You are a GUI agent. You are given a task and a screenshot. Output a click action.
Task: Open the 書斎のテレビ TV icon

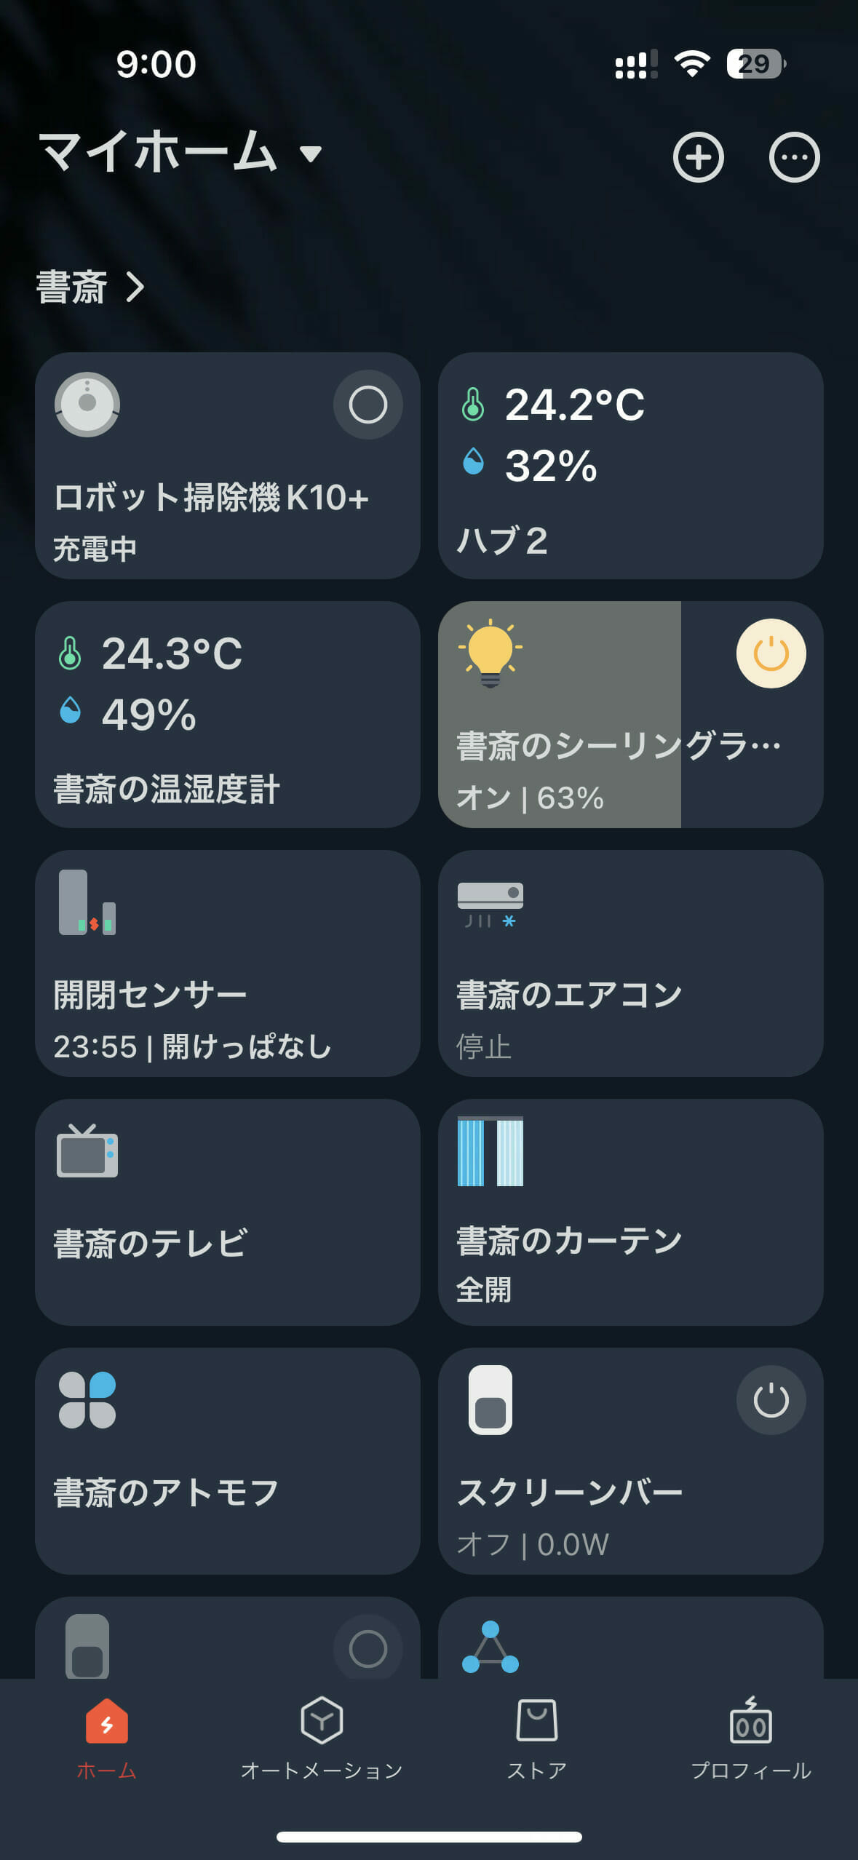click(87, 1151)
